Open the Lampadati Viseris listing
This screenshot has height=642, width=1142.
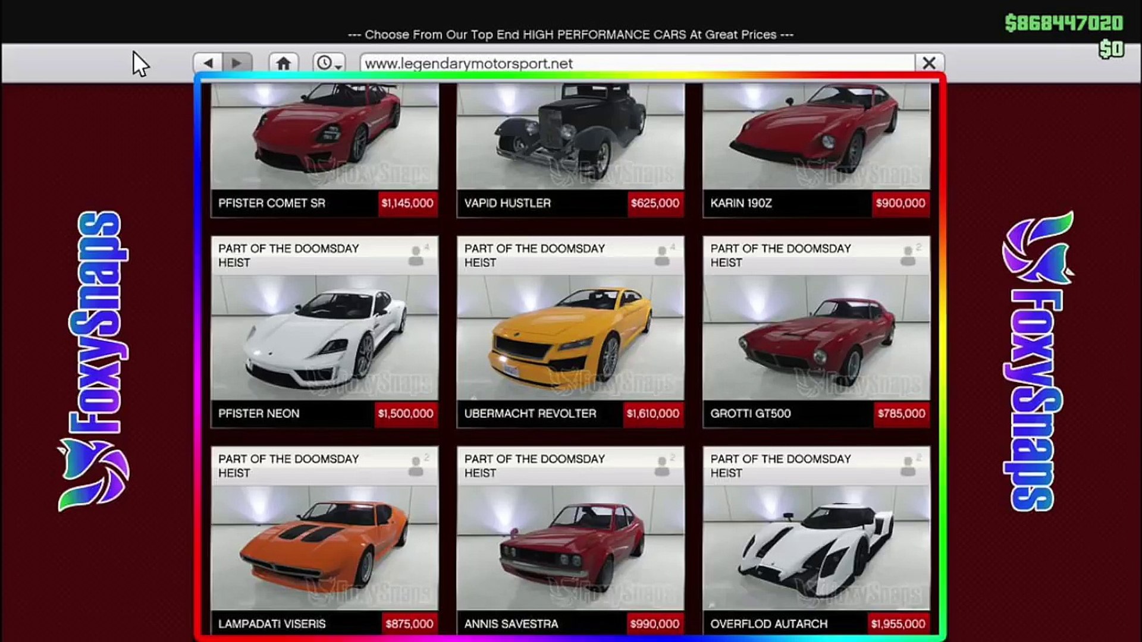[325, 547]
